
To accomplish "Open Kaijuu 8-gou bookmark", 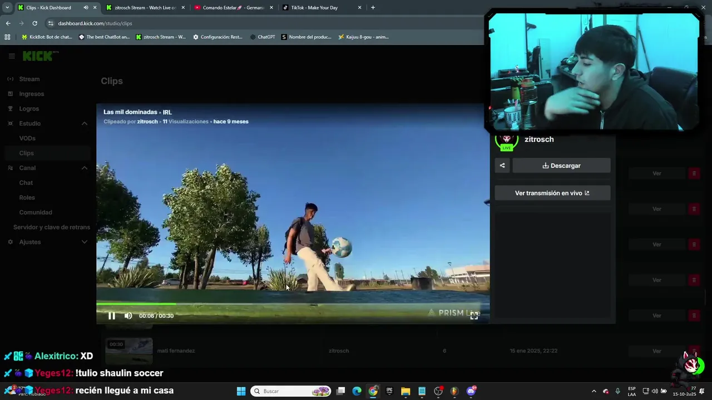I will 364,37.
